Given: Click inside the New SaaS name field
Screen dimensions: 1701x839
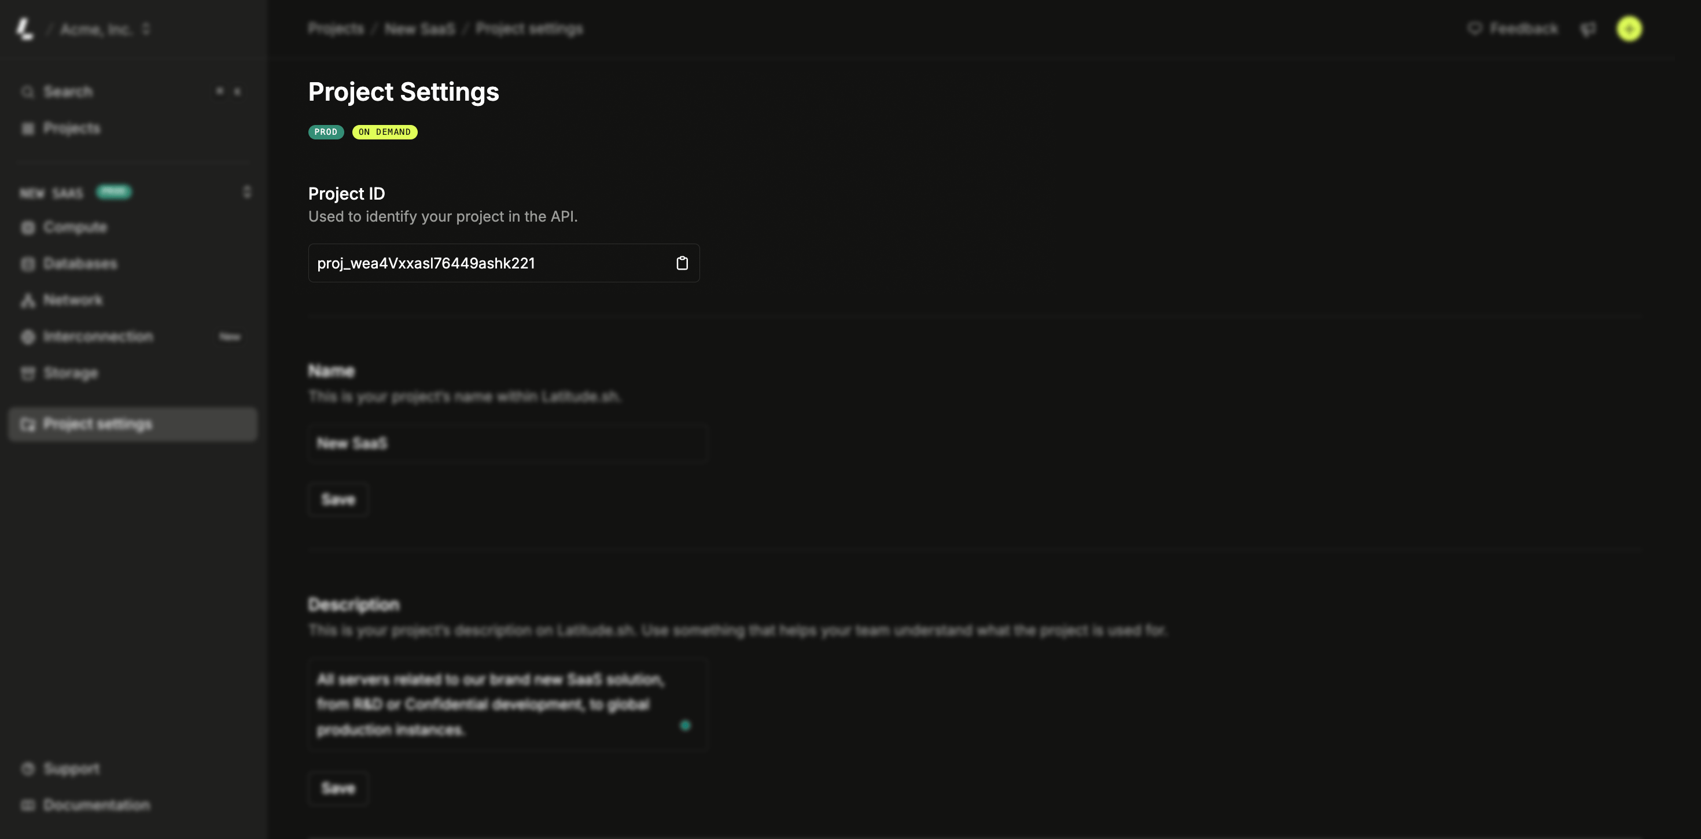Looking at the screenshot, I should point(507,443).
